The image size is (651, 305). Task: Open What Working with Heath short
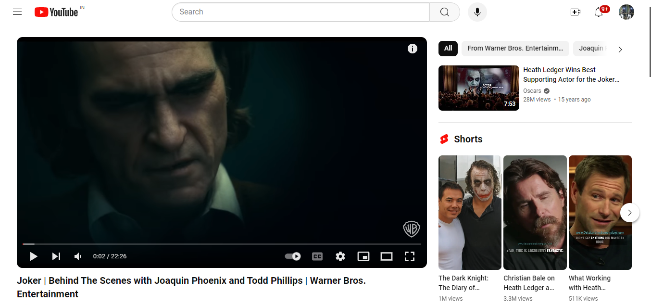[x=600, y=213]
